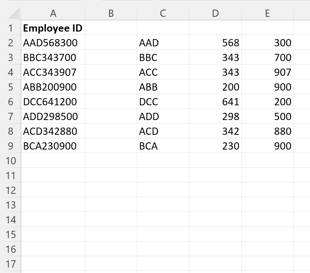Select cell containing 230 in column D
The image size is (310, 273).
tap(215, 146)
